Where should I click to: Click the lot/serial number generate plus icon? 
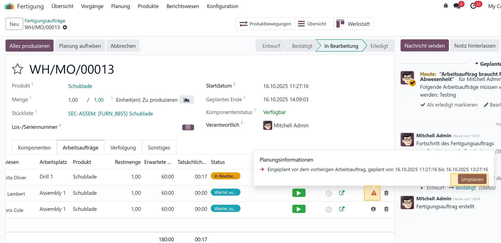coord(188,127)
